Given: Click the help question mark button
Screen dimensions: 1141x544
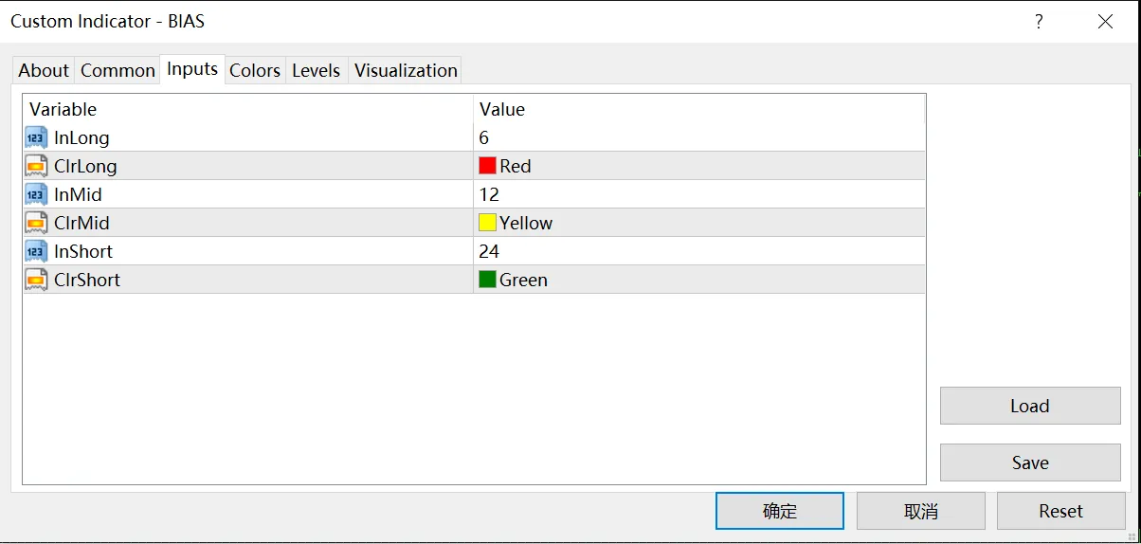Looking at the screenshot, I should tap(1039, 21).
